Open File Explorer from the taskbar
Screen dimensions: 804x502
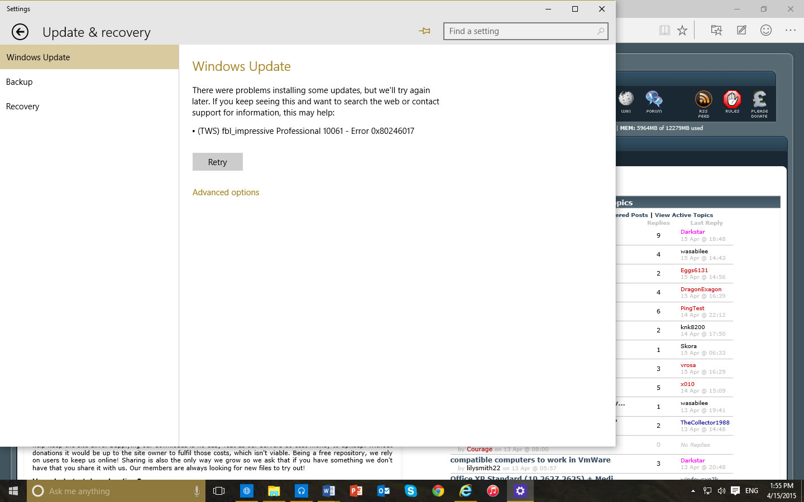coord(274,491)
